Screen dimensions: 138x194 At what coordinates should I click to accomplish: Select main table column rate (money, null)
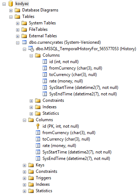(x=59, y=146)
